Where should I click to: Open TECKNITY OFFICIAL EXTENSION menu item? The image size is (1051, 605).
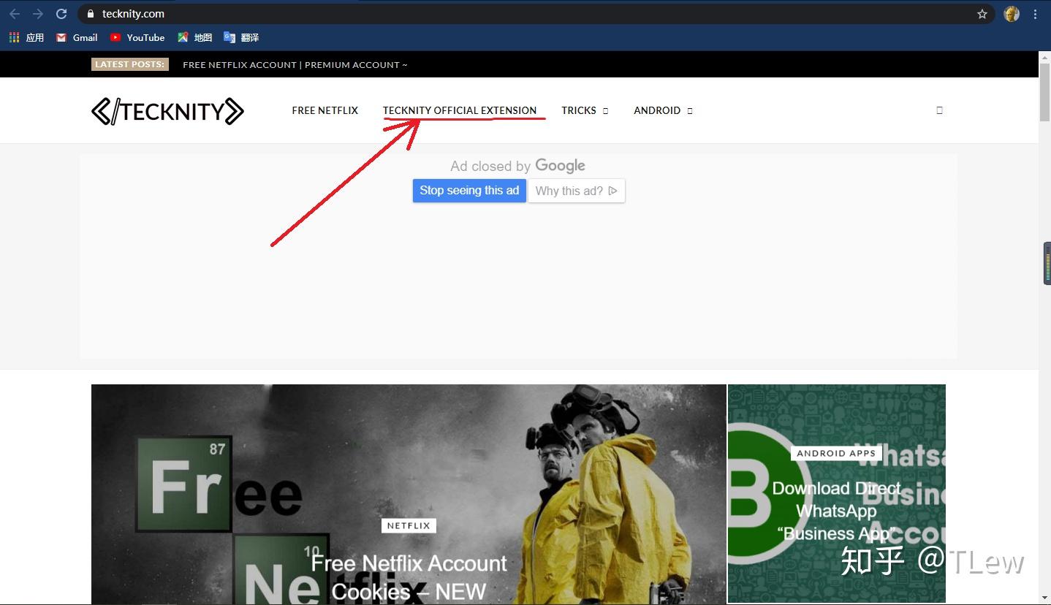(x=460, y=110)
